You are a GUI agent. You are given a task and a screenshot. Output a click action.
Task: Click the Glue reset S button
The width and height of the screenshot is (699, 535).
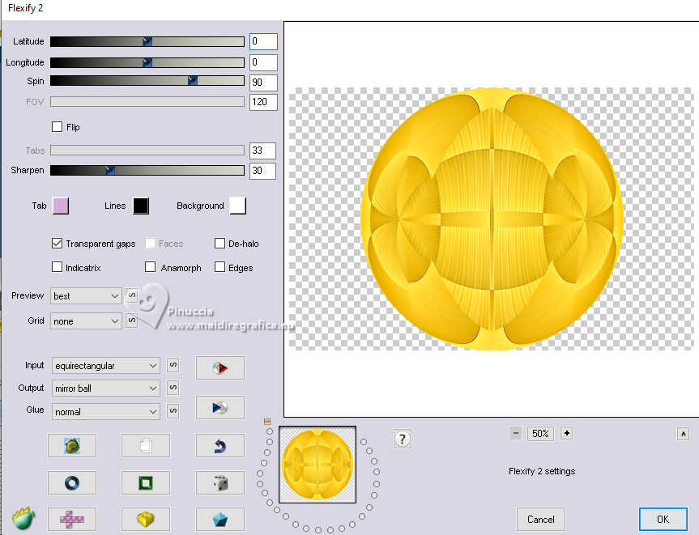click(173, 410)
